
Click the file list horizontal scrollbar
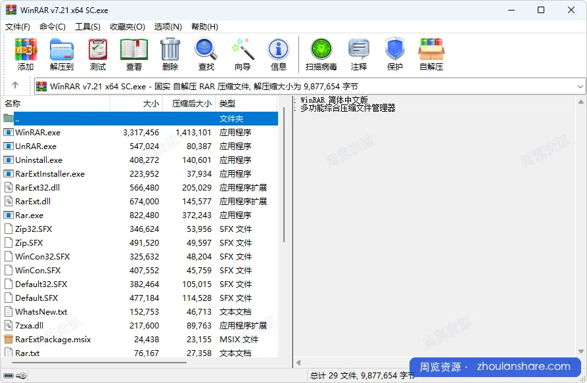tap(99, 363)
